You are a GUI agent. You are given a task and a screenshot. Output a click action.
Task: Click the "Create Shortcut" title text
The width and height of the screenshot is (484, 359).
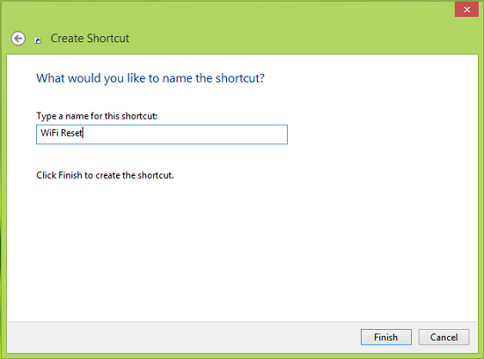pyautogui.click(x=90, y=39)
